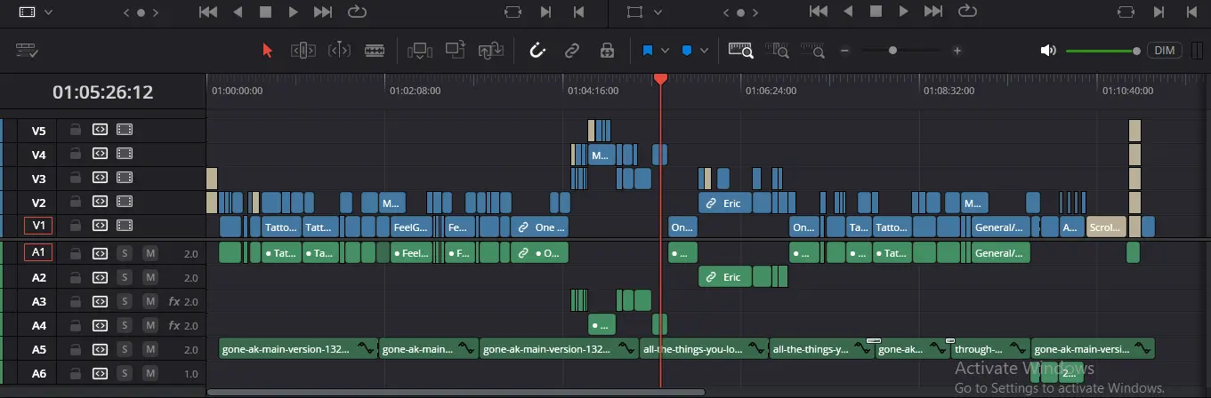Toggle timeline snapping magnet
The image size is (1211, 398).
pos(537,51)
